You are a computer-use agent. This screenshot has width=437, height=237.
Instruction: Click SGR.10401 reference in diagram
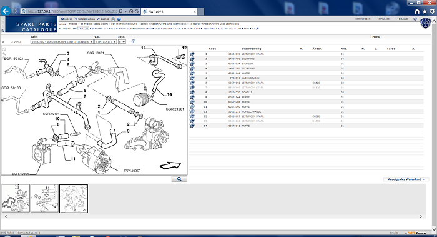pyautogui.click(x=96, y=53)
